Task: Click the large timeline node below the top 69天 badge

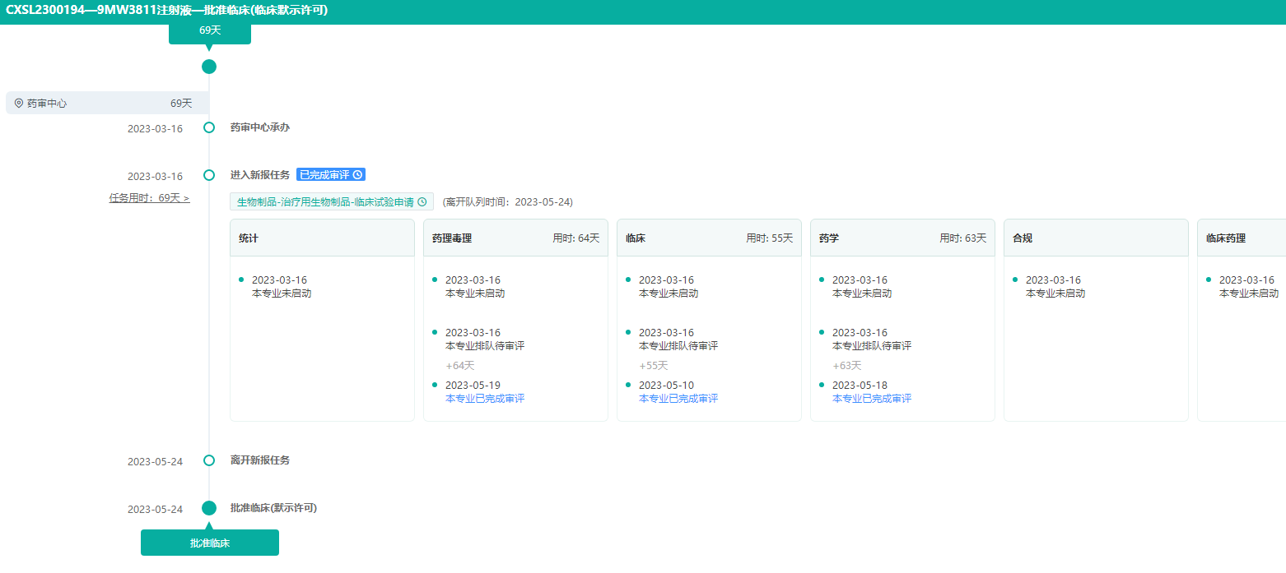Action: click(209, 67)
